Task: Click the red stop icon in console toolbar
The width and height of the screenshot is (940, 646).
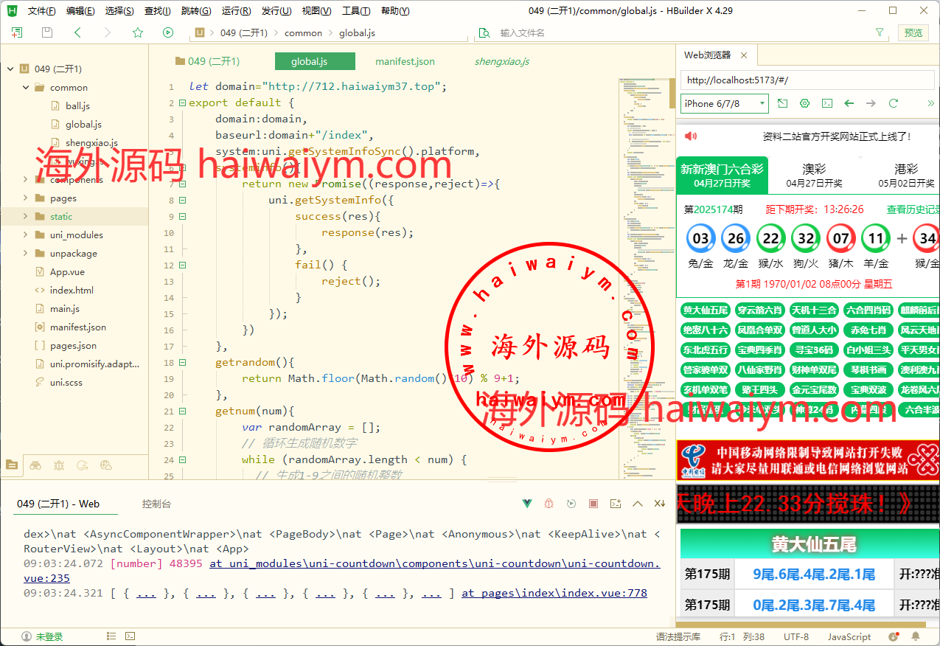Action: tap(593, 504)
